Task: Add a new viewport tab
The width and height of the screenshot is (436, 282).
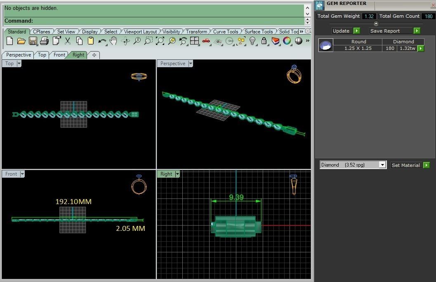Action: pyautogui.click(x=94, y=55)
